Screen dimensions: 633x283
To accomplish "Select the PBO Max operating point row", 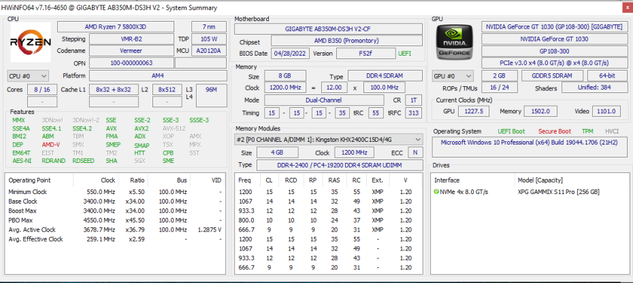I will pyautogui.click(x=22, y=221).
